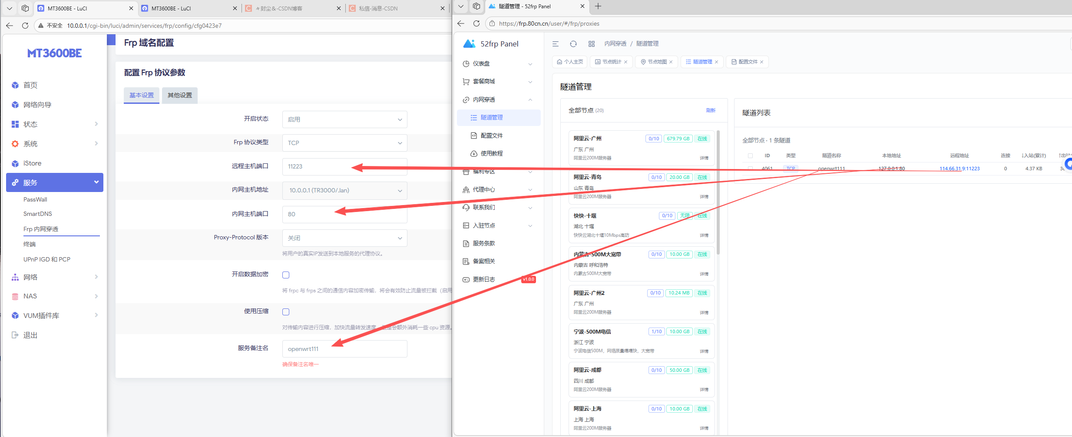Click the 52frp Panel logo icon
The height and width of the screenshot is (437, 1072).
click(x=470, y=43)
